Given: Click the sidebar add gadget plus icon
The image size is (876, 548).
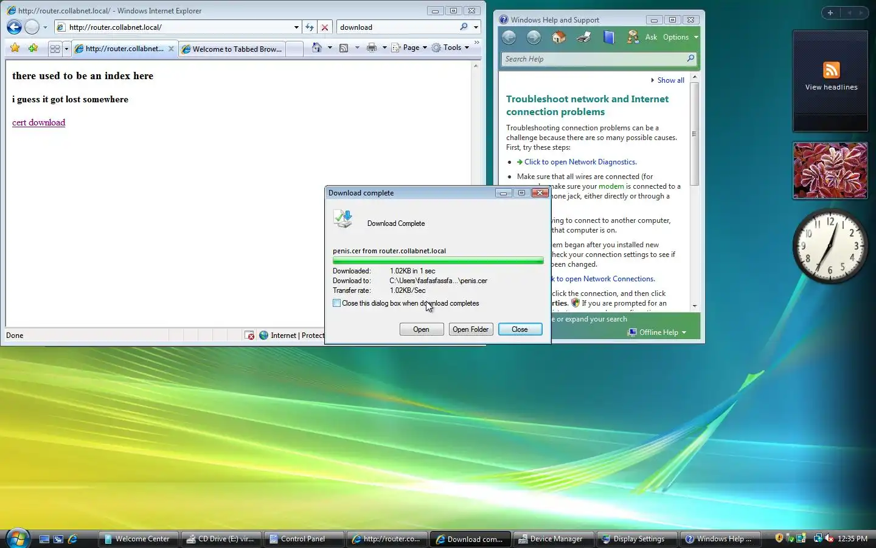Looking at the screenshot, I should click(x=830, y=12).
